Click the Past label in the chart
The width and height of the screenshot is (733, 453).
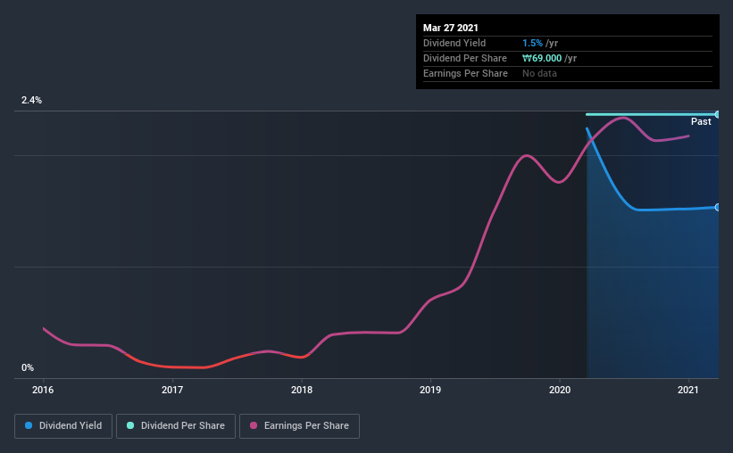[701, 121]
